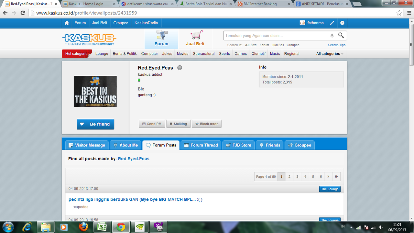This screenshot has height=233, width=414.
Task: Reload the page in Chrome
Action: click(23, 13)
